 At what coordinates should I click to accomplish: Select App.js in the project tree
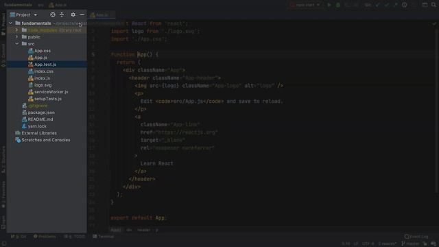pyautogui.click(x=40, y=58)
